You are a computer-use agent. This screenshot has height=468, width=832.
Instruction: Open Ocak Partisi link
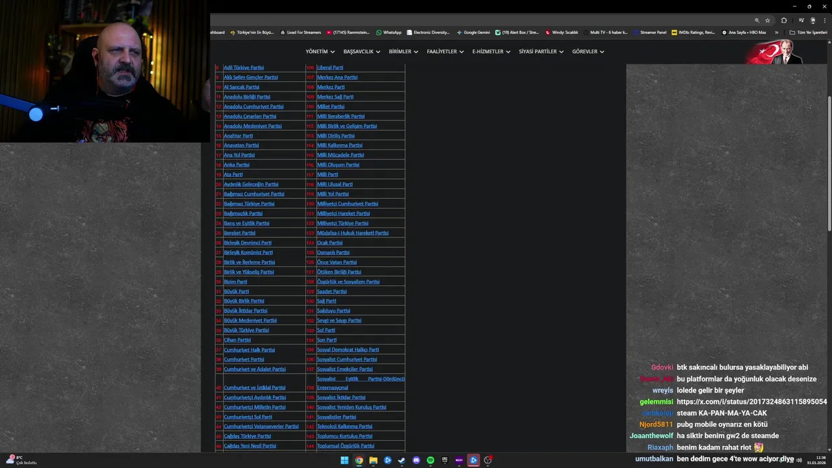point(330,242)
